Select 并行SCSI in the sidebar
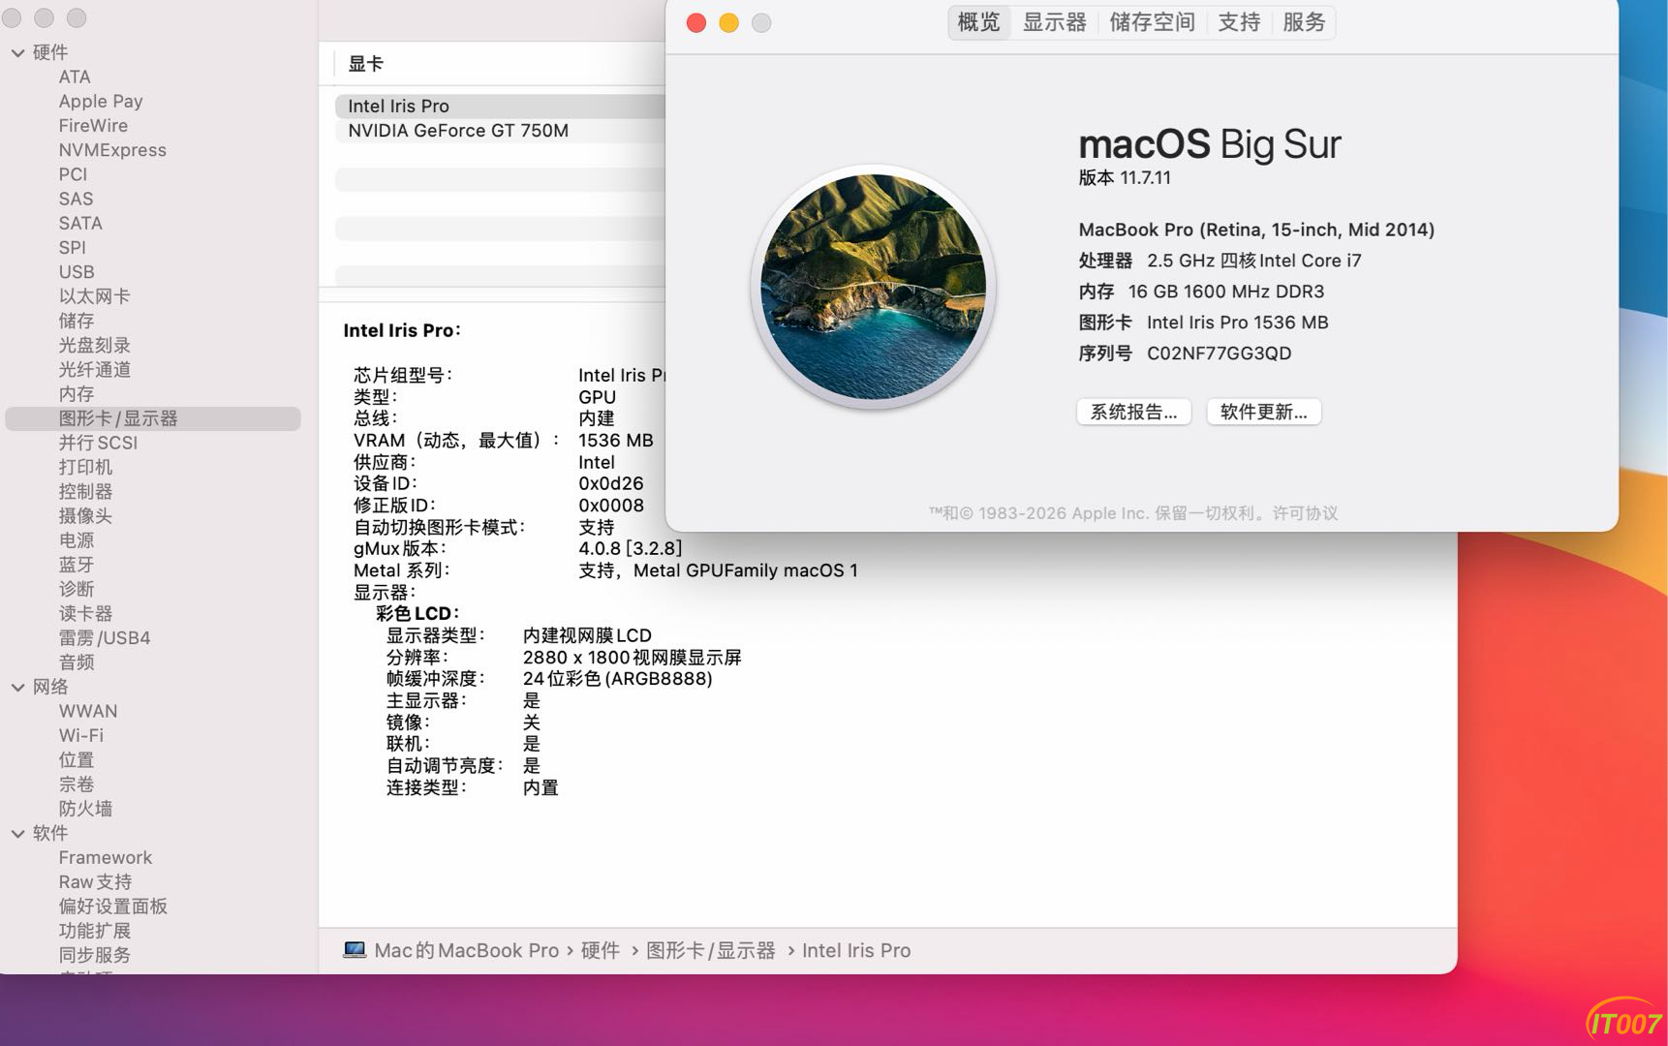The width and height of the screenshot is (1668, 1046). [98, 443]
